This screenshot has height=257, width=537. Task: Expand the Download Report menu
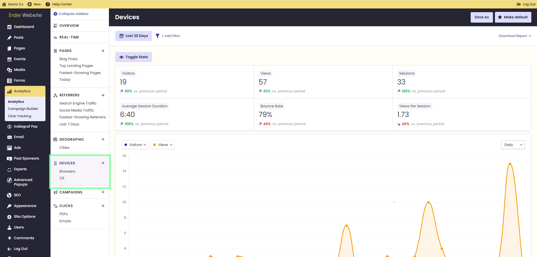515,36
